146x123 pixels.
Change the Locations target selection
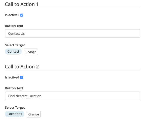[34, 114]
